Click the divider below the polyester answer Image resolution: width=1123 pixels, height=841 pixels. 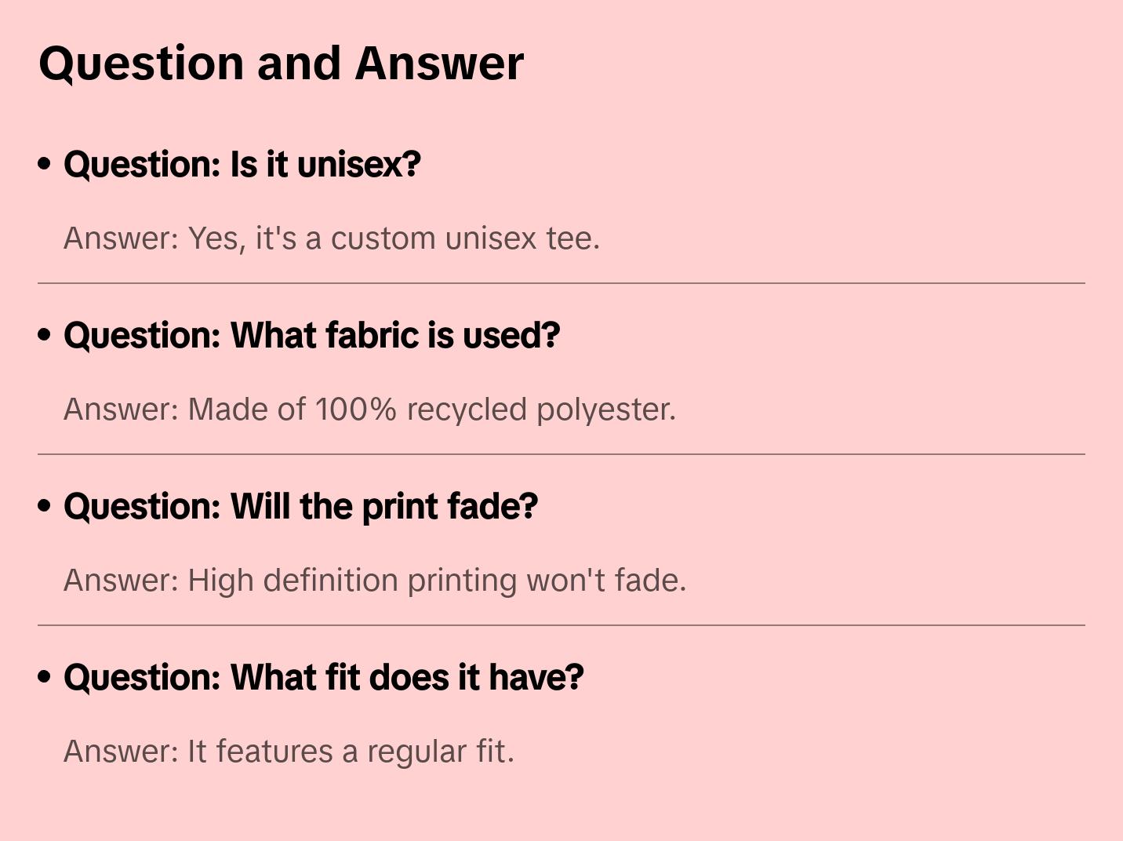click(x=561, y=454)
